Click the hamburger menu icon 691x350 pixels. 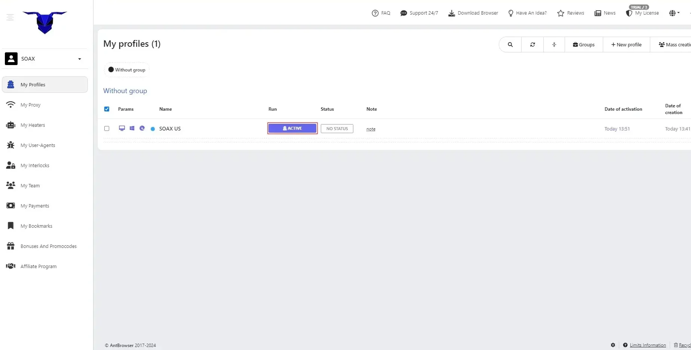10,17
